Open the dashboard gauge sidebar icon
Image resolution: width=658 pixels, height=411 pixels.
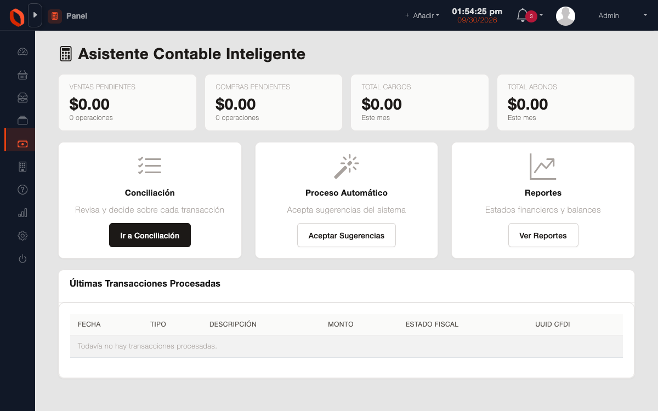point(22,52)
